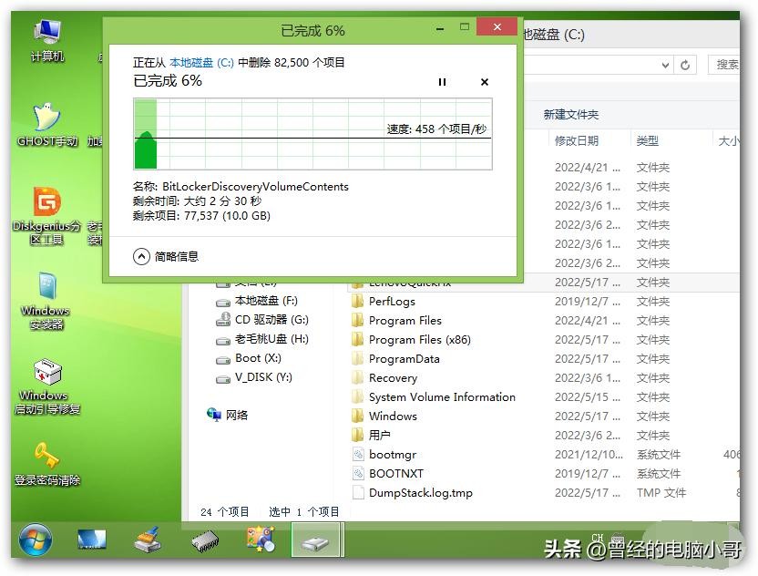758x576 pixels.
Task: Open the Windows启动引导修复 desktop icon
Action: click(x=47, y=383)
